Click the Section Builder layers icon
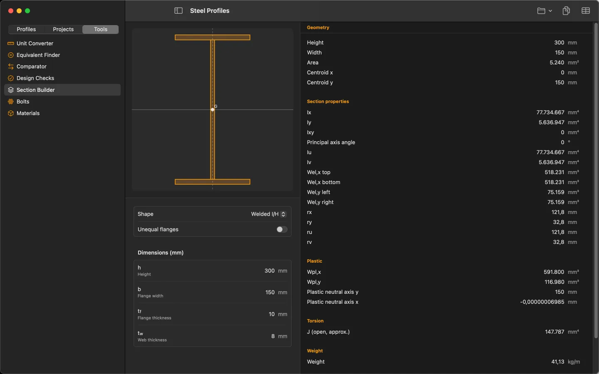Image resolution: width=599 pixels, height=374 pixels. [11, 90]
